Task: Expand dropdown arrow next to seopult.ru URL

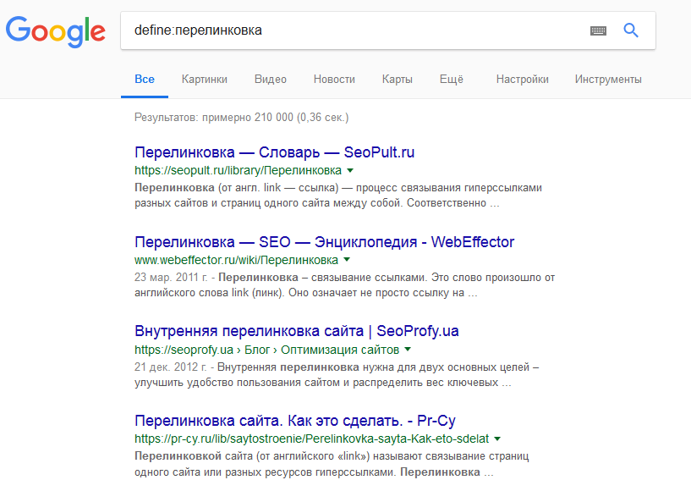Action: click(350, 170)
